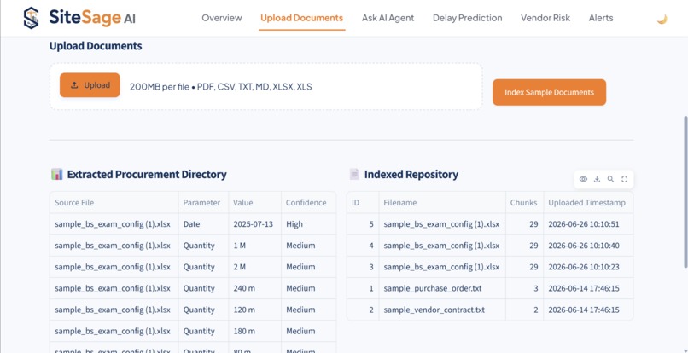This screenshot has width=688, height=353.
Task: Toggle dark mode moon icon
Action: click(662, 20)
